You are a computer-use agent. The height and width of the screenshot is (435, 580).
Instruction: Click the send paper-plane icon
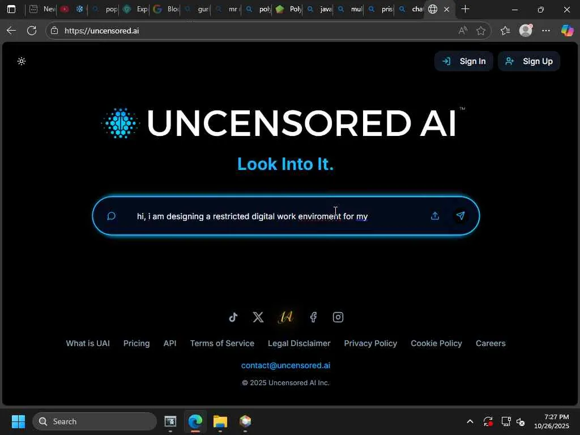460,216
